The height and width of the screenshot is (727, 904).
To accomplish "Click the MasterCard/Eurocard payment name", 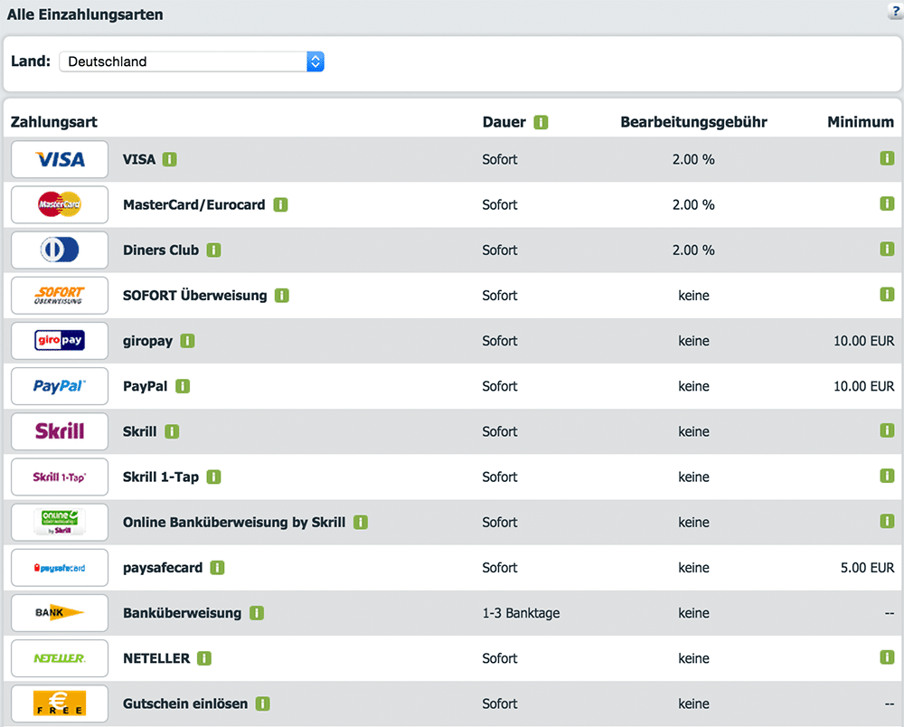I will [193, 204].
